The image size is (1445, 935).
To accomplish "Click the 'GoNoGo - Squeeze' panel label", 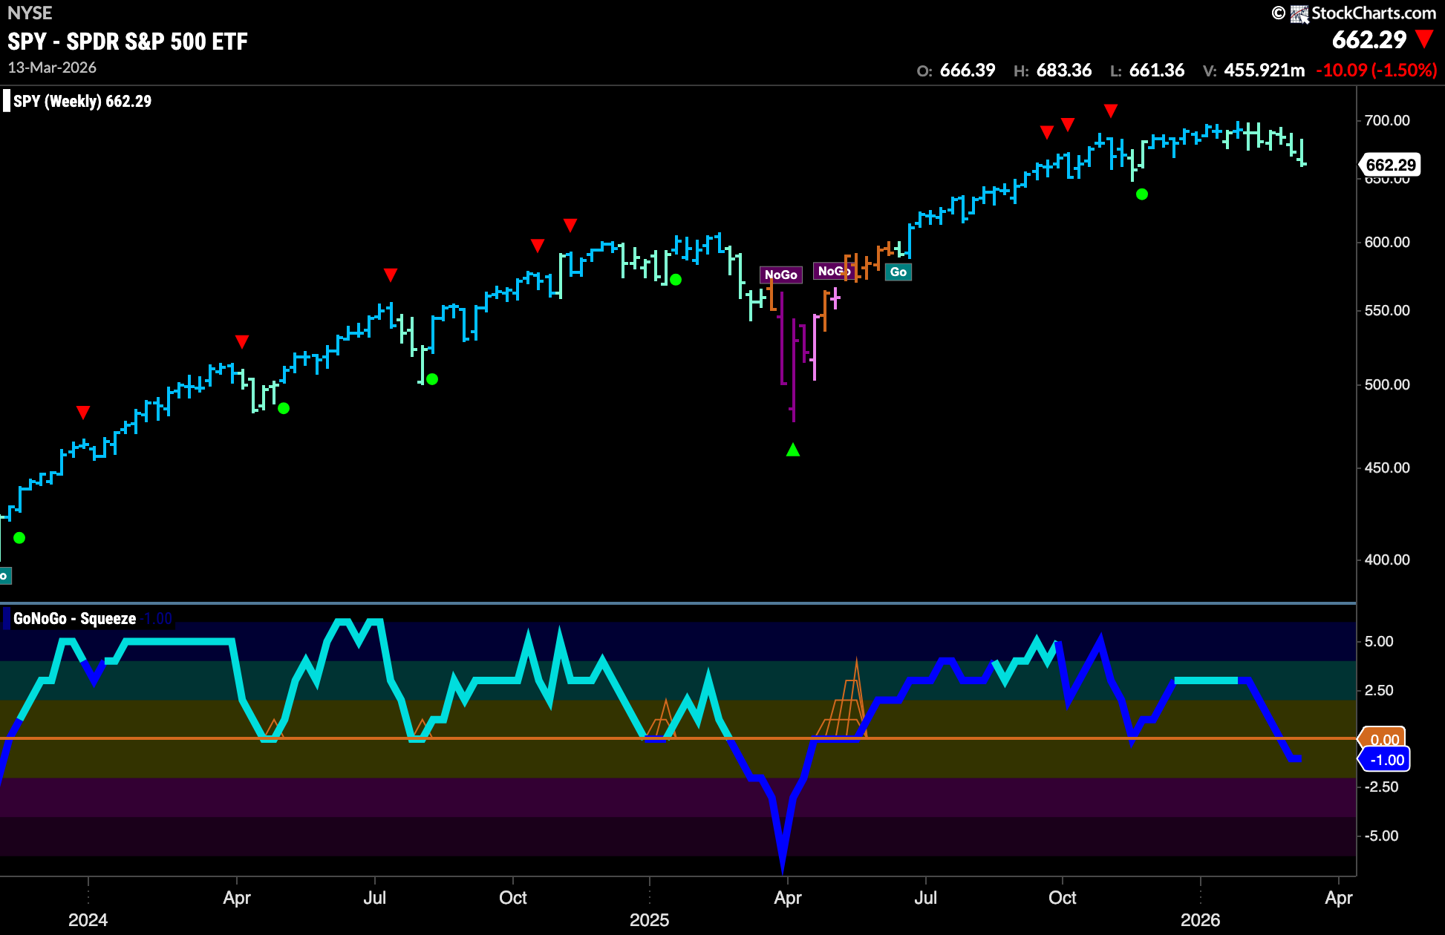I will pyautogui.click(x=74, y=619).
